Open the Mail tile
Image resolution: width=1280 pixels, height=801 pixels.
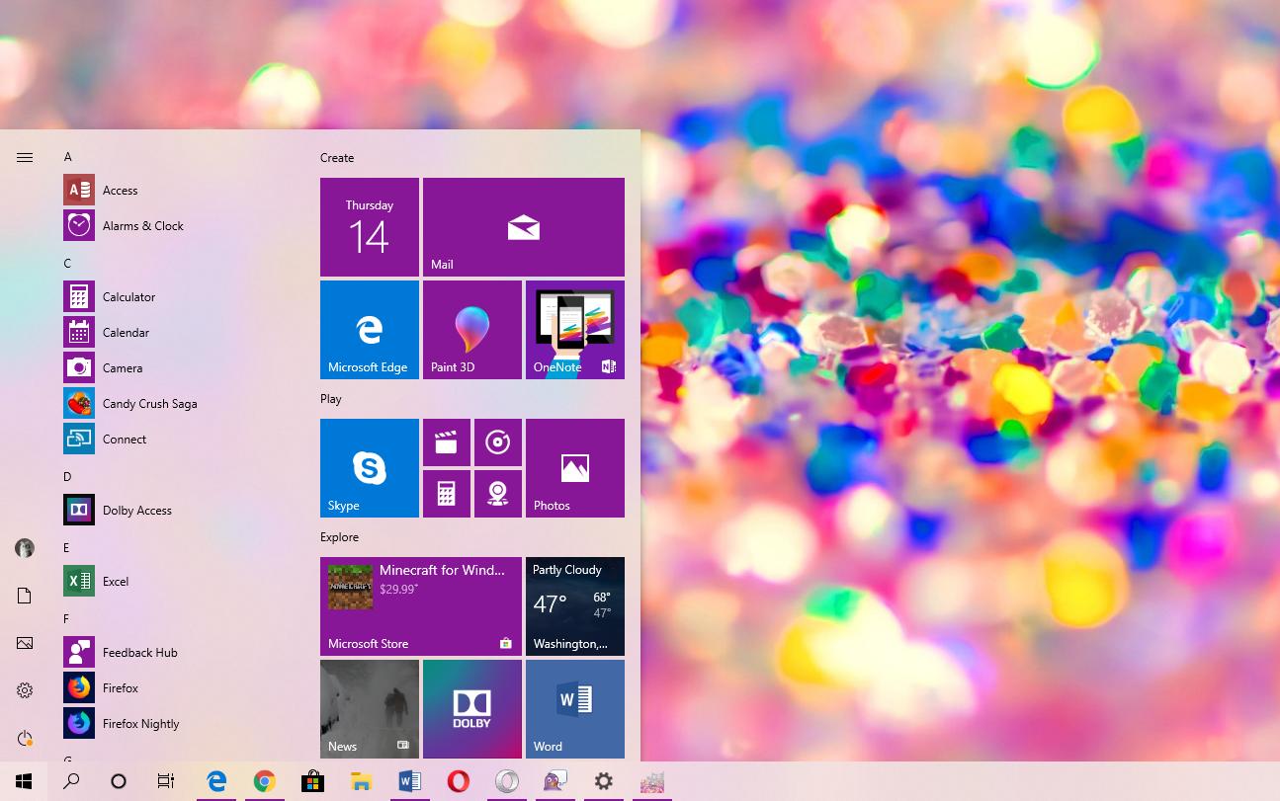coord(523,226)
